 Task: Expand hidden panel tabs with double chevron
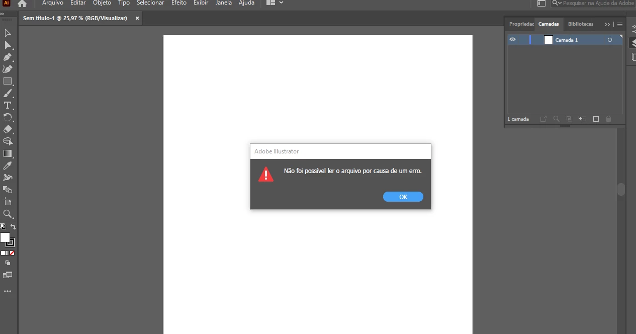(607, 24)
